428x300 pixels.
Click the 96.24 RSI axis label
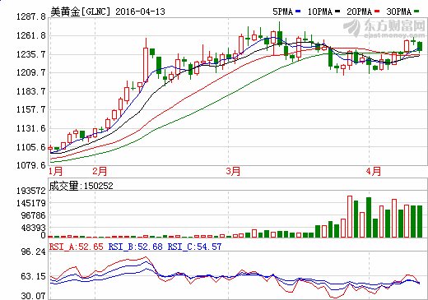pyautogui.click(x=33, y=252)
